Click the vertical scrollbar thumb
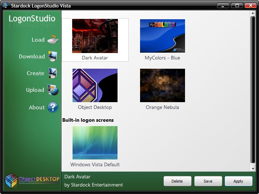The image size is (259, 194). click(253, 90)
